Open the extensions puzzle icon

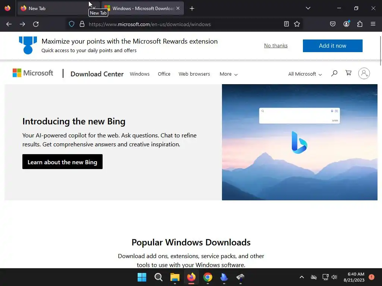coord(360,24)
